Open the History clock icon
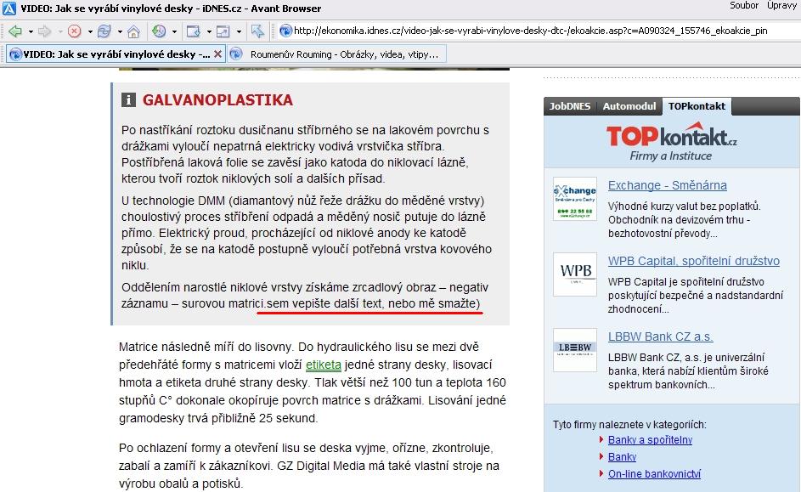This screenshot has width=801, height=492. click(x=160, y=31)
